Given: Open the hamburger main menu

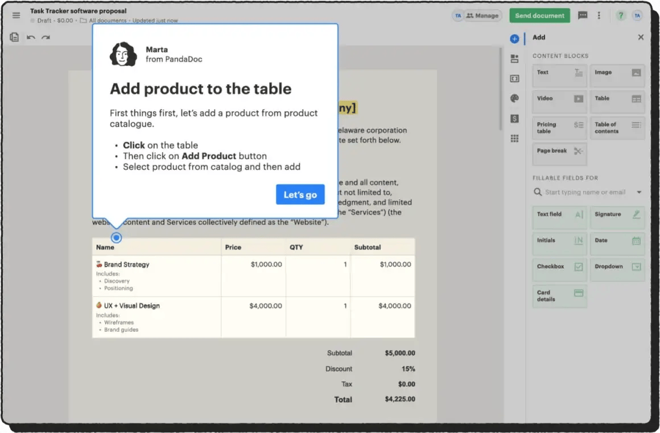Looking at the screenshot, I should click(x=16, y=15).
